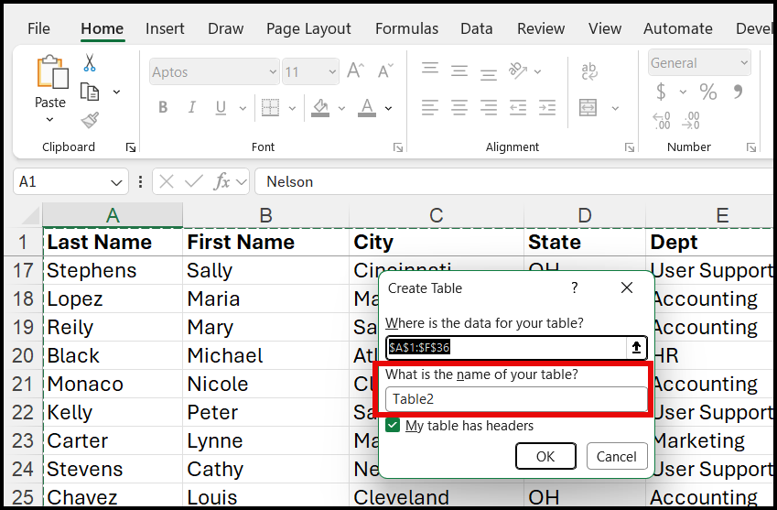Click OK in Create Table
This screenshot has width=777, height=510.
point(545,456)
